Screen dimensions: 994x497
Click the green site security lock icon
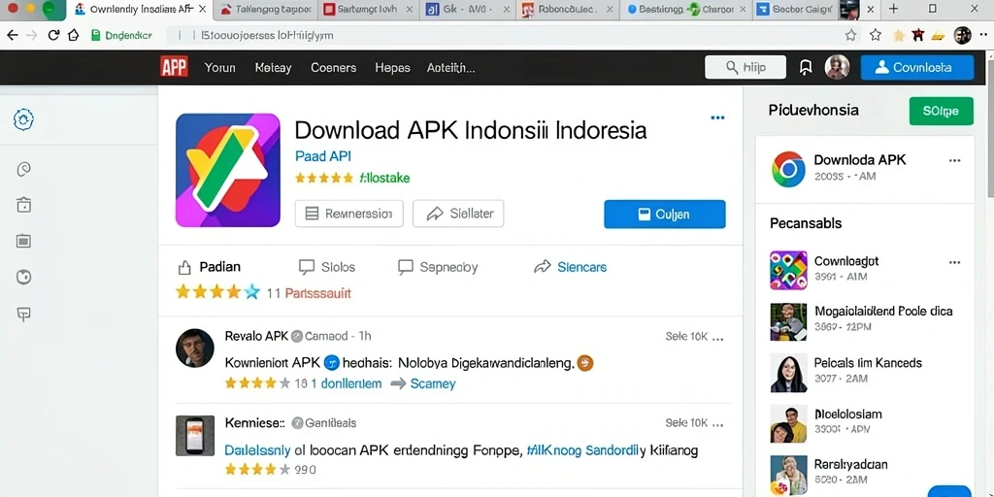[x=96, y=36]
